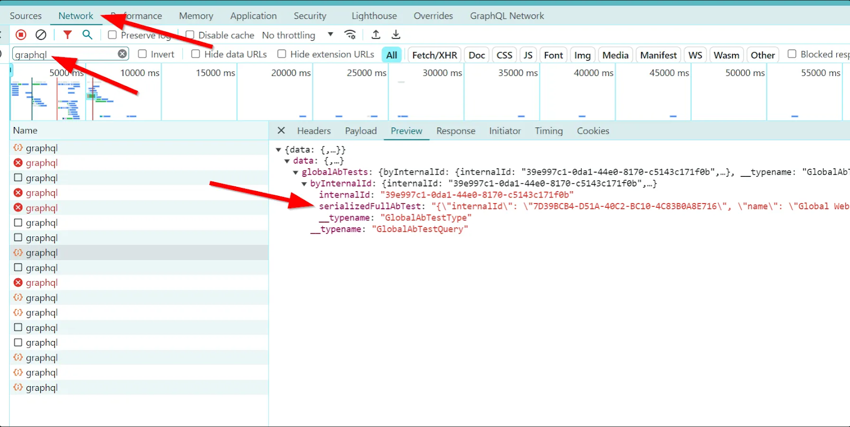This screenshot has width=850, height=427.
Task: Toggle Blocked response checkbox
Action: 792,54
